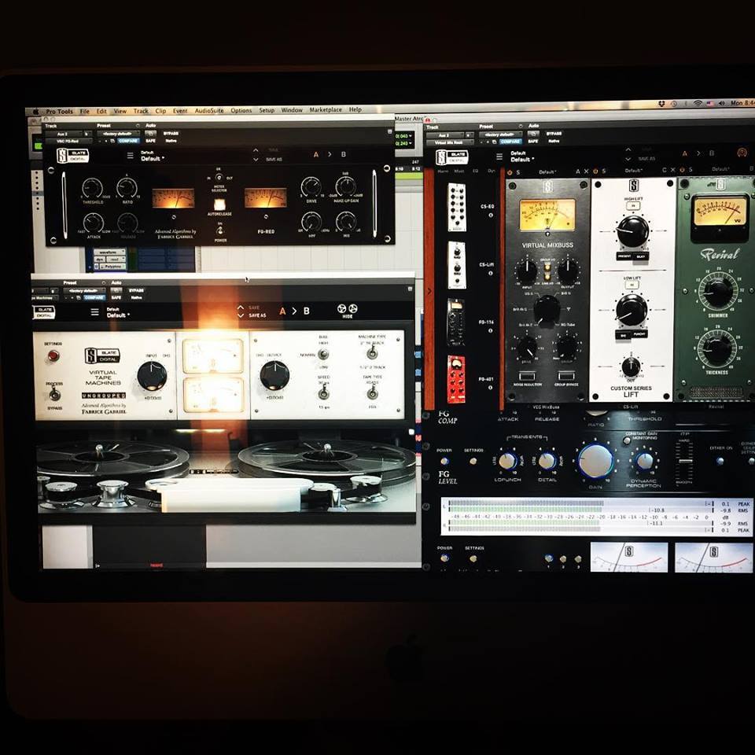Click Wi-Fi icon in macOS menu bar
The height and width of the screenshot is (755, 755).
coord(698,103)
